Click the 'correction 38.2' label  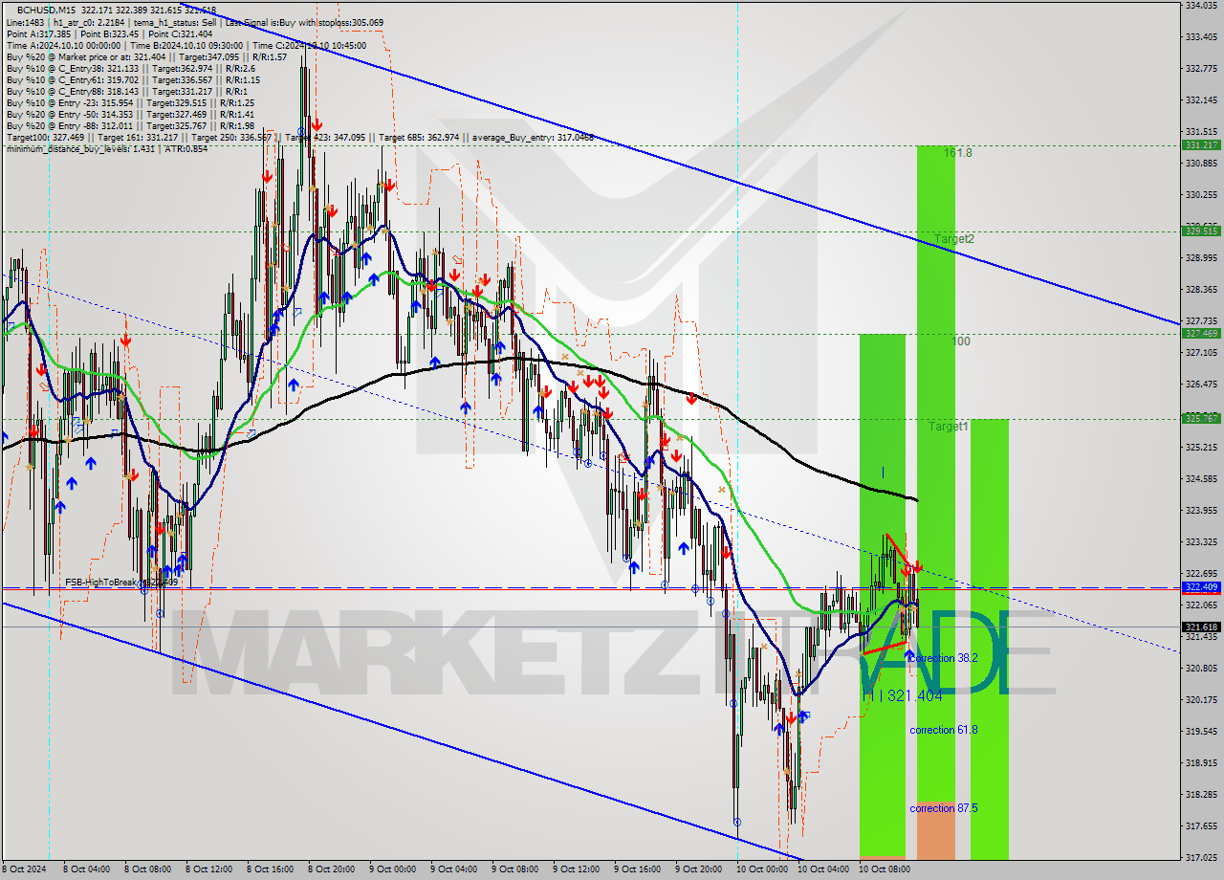pos(944,658)
